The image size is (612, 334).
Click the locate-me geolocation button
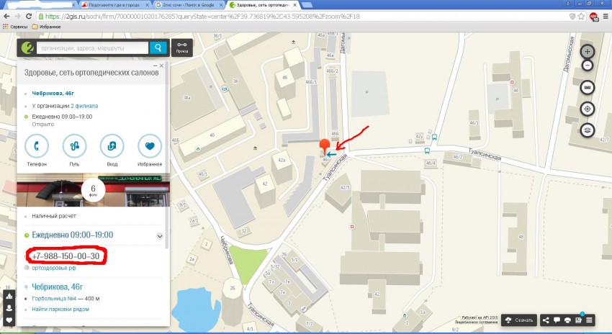[x=588, y=109]
